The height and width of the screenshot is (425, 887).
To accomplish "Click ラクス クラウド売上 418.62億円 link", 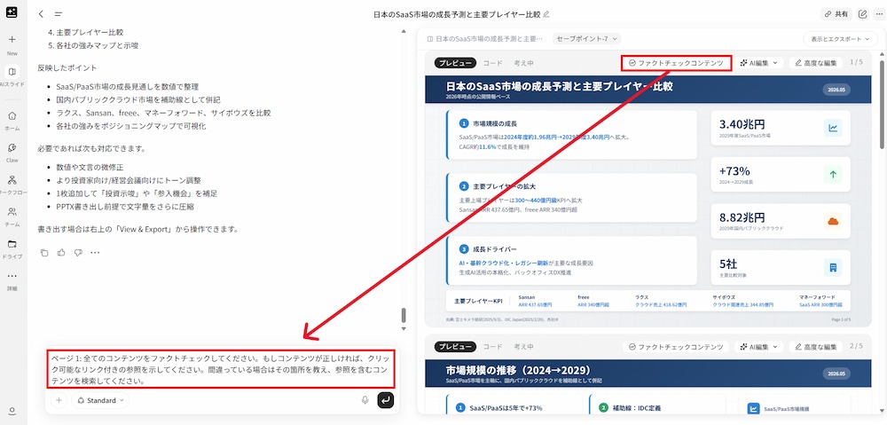I will (660, 304).
